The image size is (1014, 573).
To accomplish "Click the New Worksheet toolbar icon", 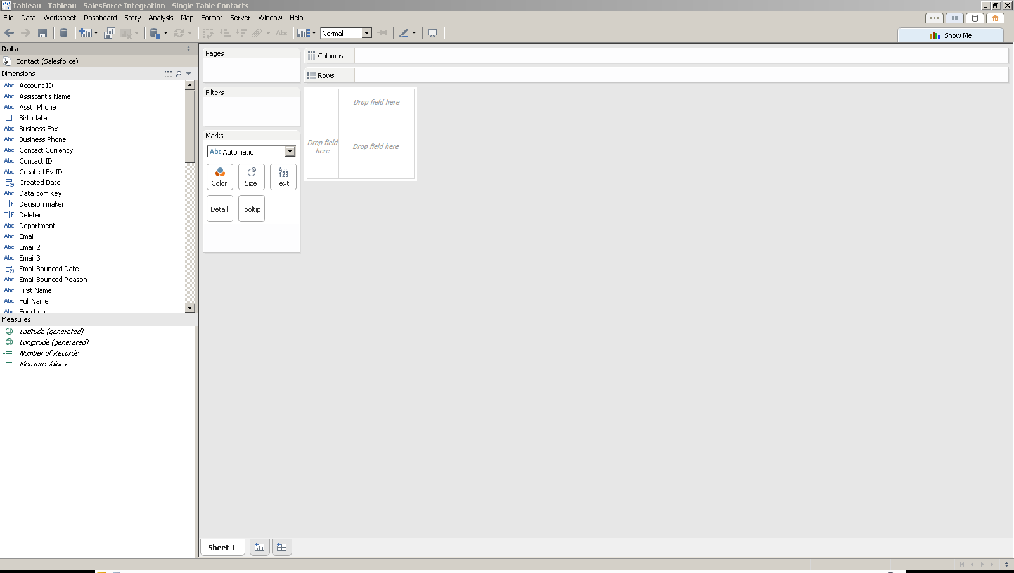I will click(85, 33).
